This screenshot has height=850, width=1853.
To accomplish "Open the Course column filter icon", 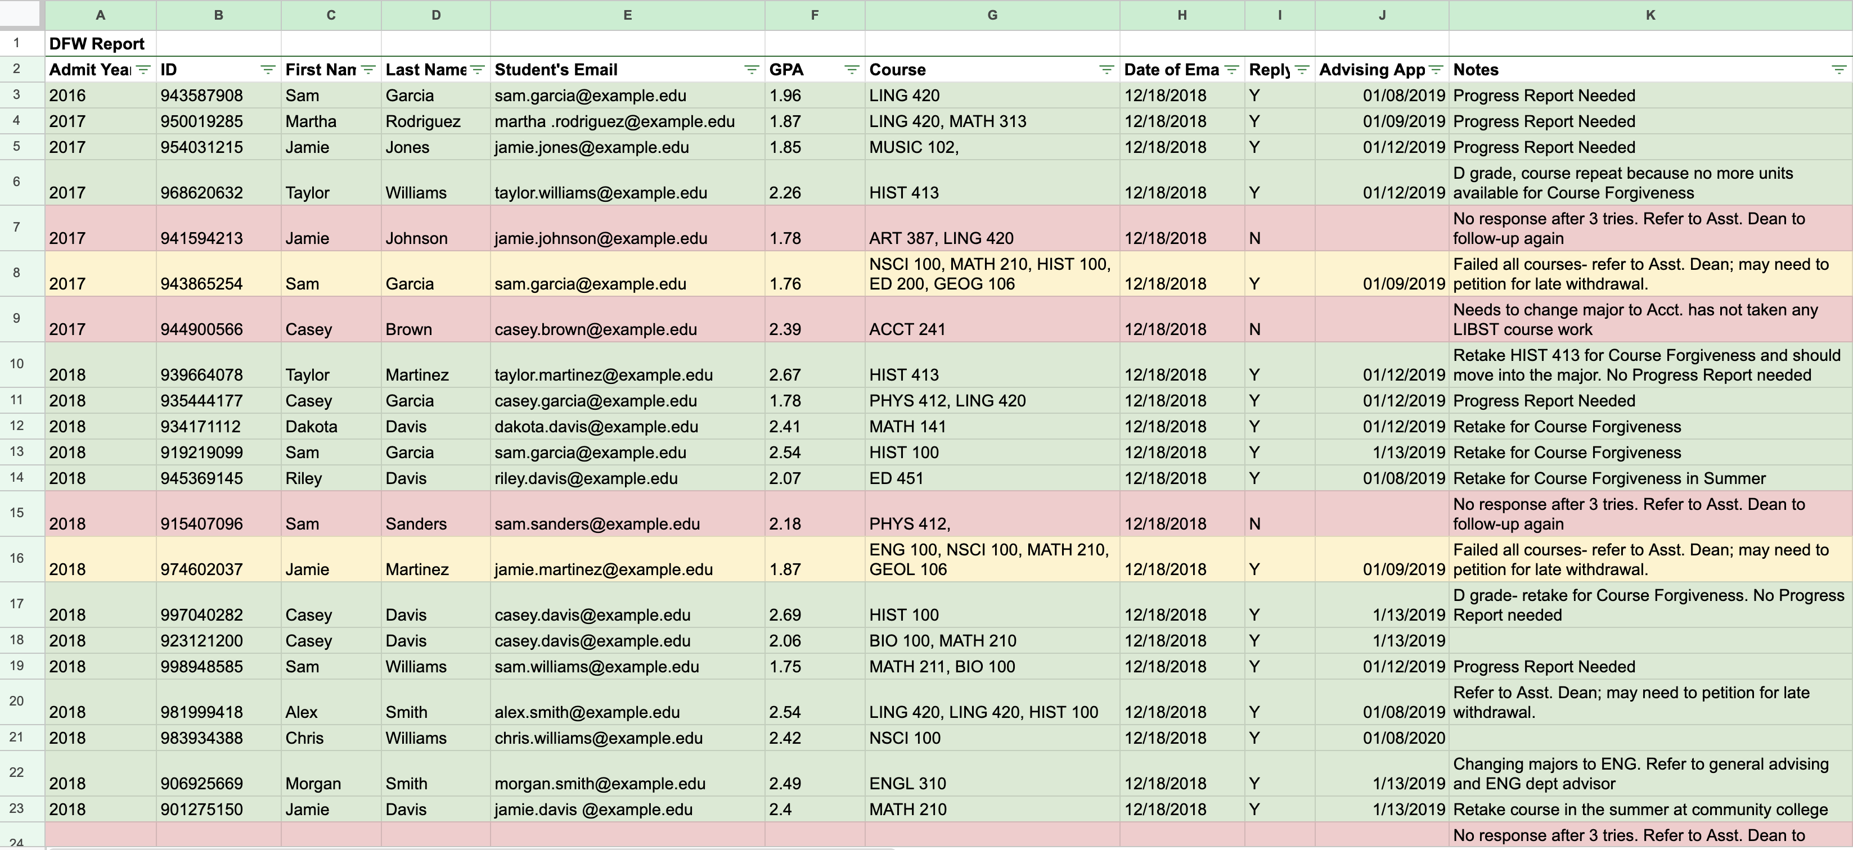I will (1107, 70).
